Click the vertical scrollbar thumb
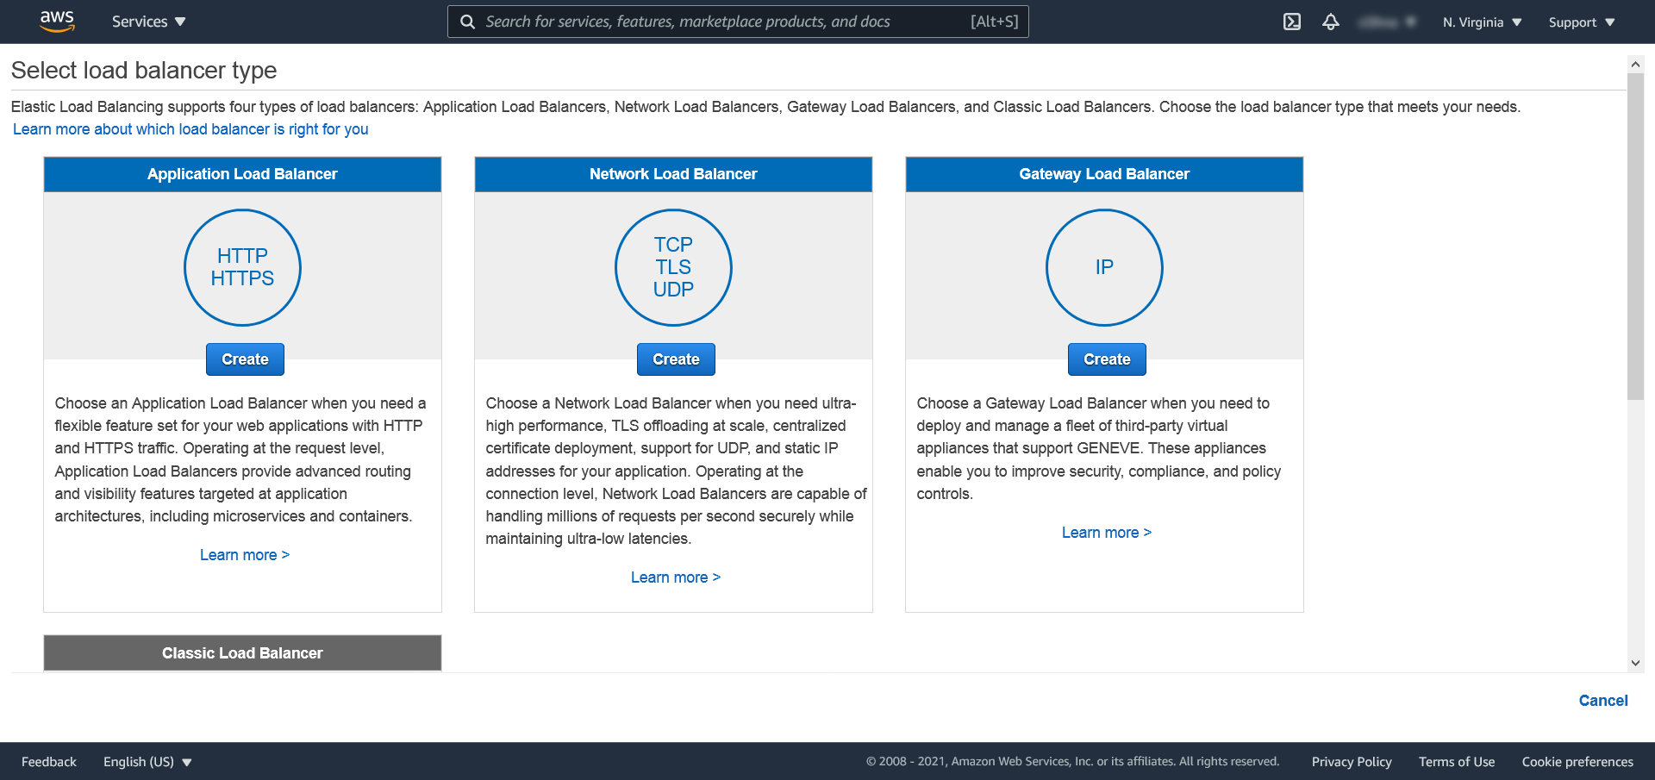Viewport: 1655px width, 780px height. (1635, 236)
